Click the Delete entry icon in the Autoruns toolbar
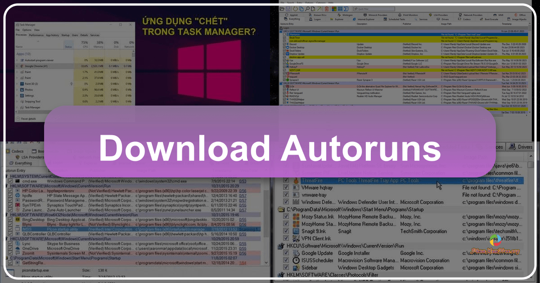 click(326, 9)
